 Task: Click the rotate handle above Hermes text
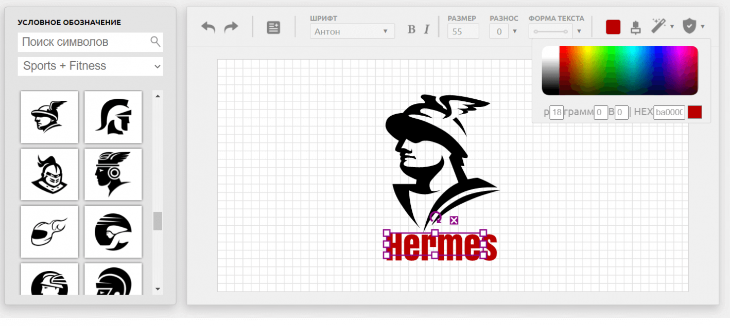coord(436,217)
